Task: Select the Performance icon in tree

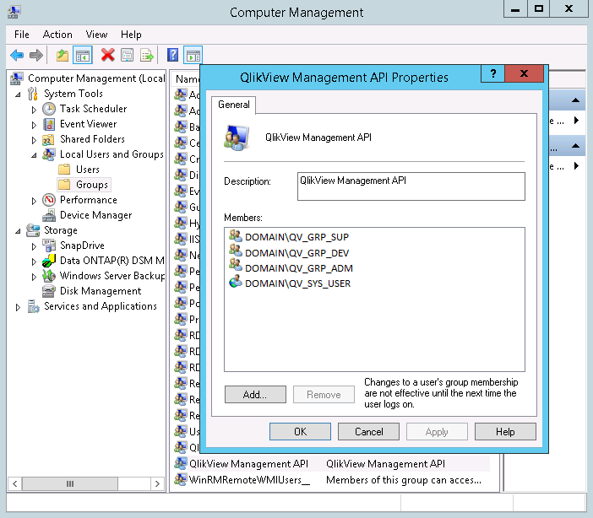Action: click(49, 200)
